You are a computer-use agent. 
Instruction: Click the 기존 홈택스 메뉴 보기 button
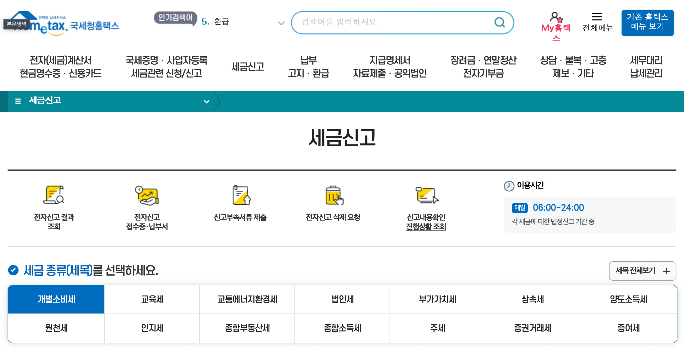(647, 23)
